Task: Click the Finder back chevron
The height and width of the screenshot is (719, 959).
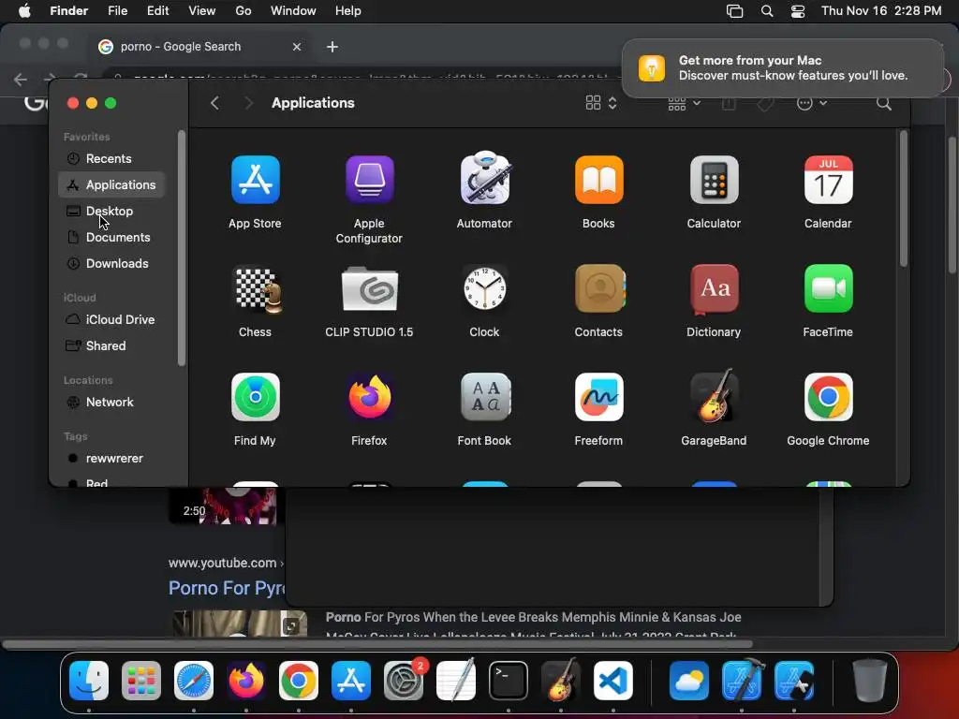Action: [x=214, y=103]
